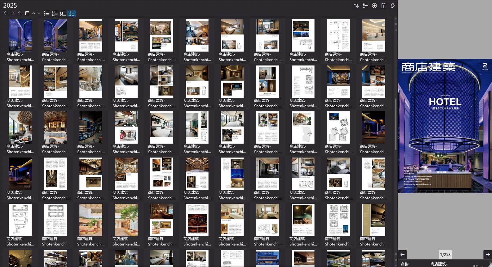Click the upward chevron in the toolbar
The height and width of the screenshot is (267, 492).
click(34, 13)
